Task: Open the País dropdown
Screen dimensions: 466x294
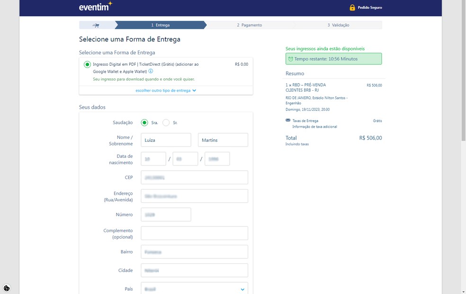Action: (194, 289)
